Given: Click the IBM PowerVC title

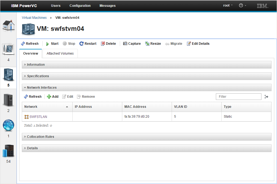Looking at the screenshot, I should point(24,6).
